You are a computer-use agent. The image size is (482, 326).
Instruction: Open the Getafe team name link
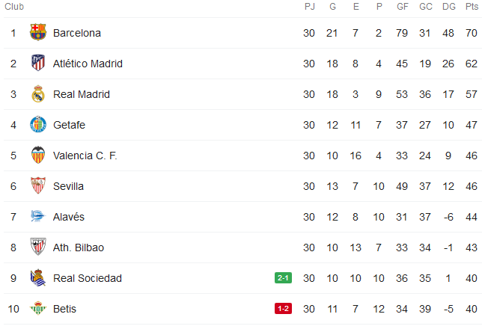click(70, 125)
